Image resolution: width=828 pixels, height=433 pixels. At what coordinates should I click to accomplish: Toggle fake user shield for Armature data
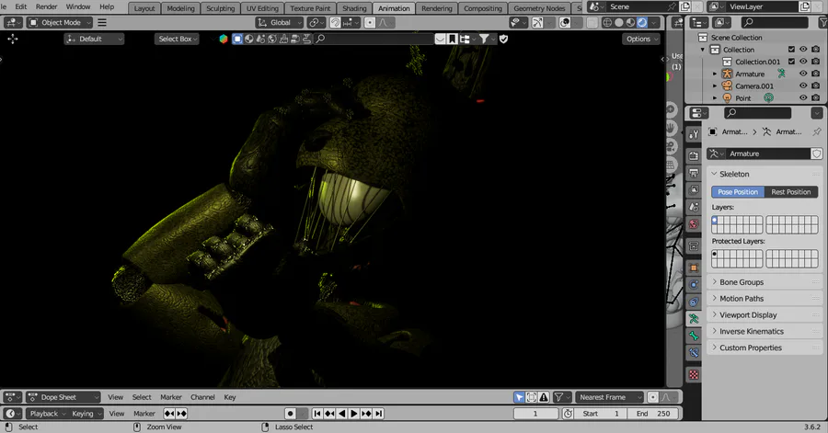click(x=817, y=154)
